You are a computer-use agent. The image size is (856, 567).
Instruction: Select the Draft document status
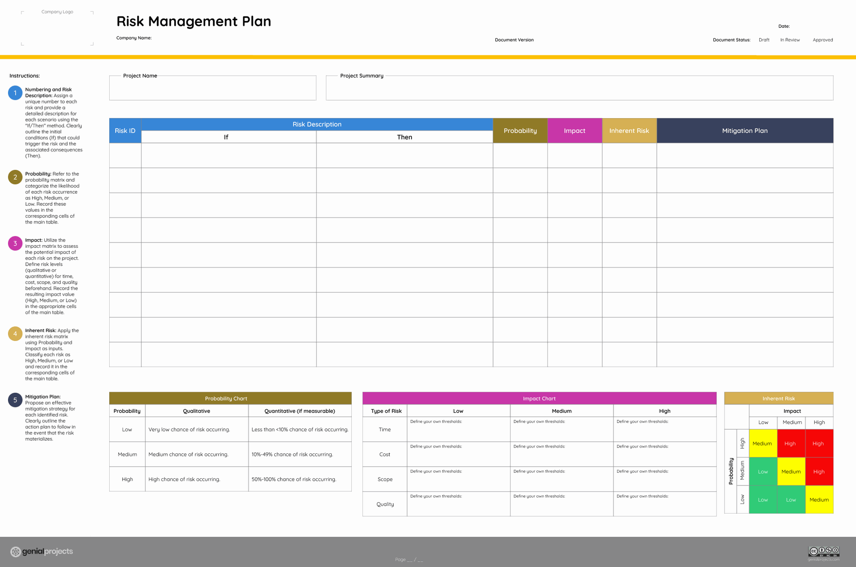point(764,40)
